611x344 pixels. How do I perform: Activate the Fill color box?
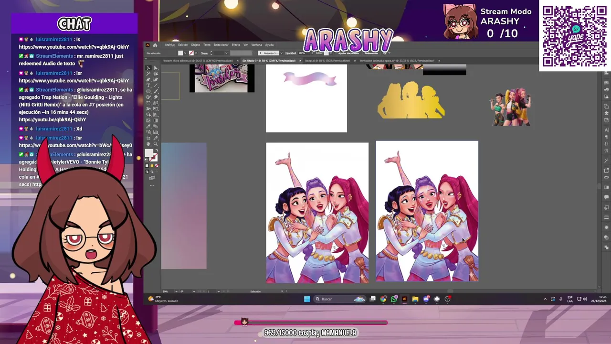point(148,152)
